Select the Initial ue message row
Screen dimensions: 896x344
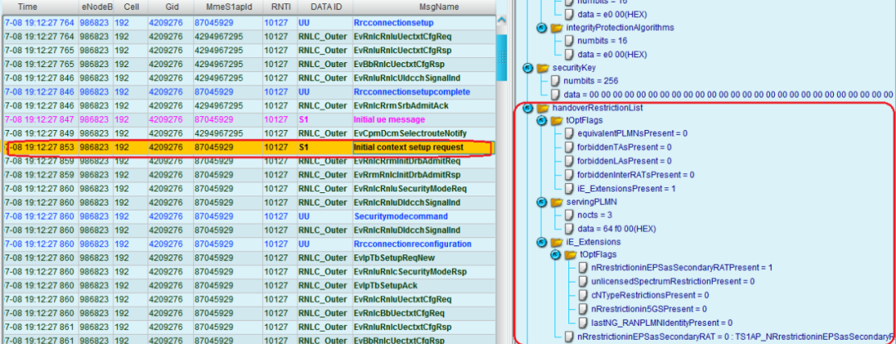249,119
